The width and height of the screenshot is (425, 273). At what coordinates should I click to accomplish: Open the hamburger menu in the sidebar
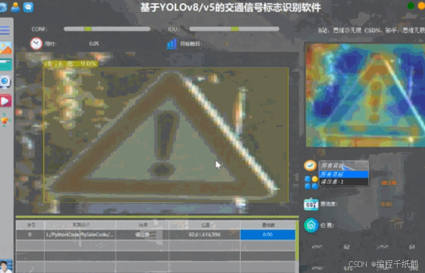pos(5,30)
